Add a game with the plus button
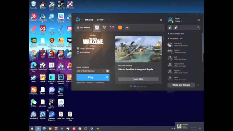Viewport: 233px width, 131px height. pyautogui.click(x=127, y=28)
